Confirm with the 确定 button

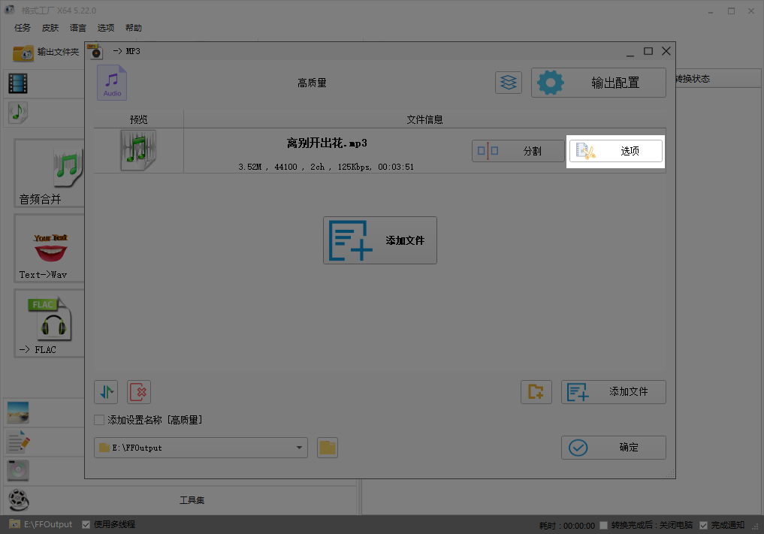pos(614,448)
